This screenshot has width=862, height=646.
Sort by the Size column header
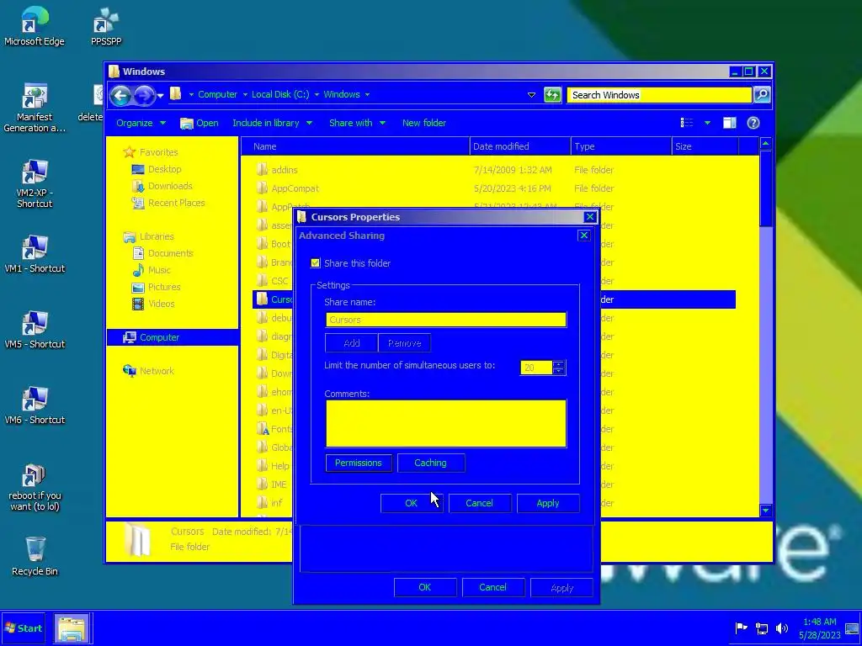(x=705, y=146)
